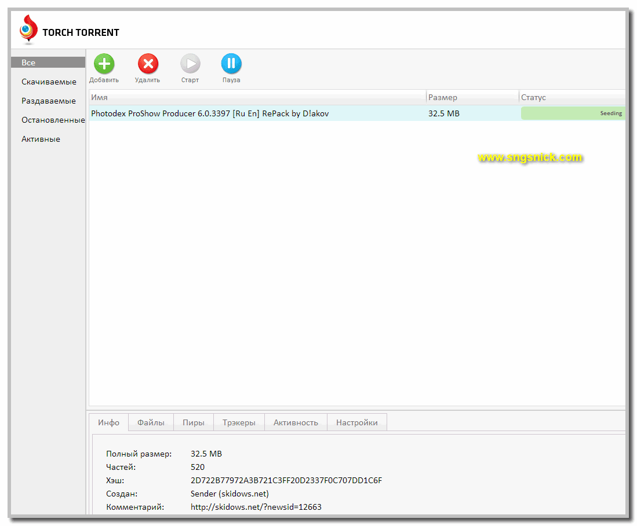This screenshot has height=526, width=637.
Task: Click the red Удалить (delete) icon
Action: point(148,64)
